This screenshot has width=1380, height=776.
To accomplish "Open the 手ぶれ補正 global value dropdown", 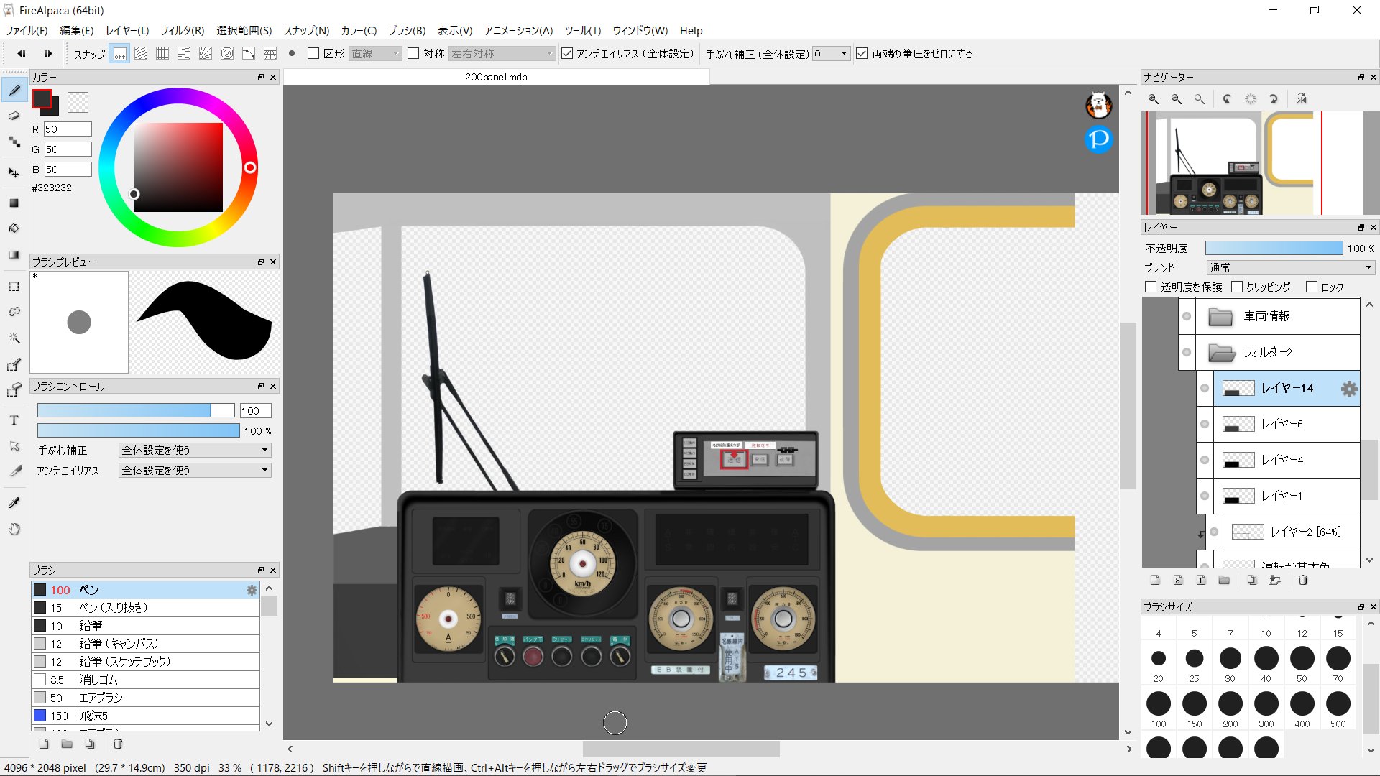I will (832, 54).
